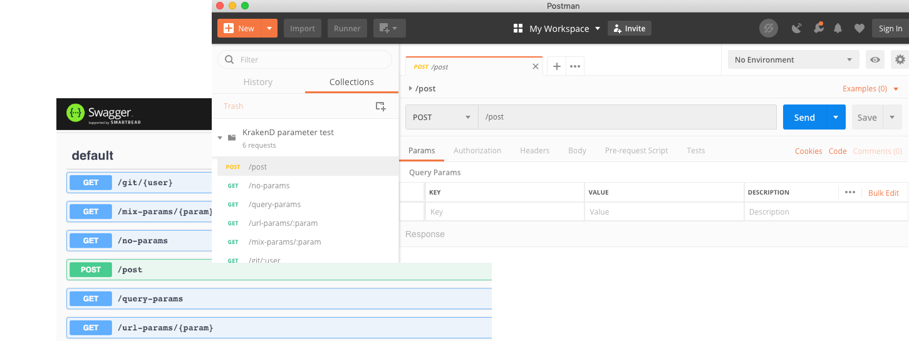Collapse the KrakenD parameter test collection
Screen dimensions: 909x341
(x=220, y=138)
